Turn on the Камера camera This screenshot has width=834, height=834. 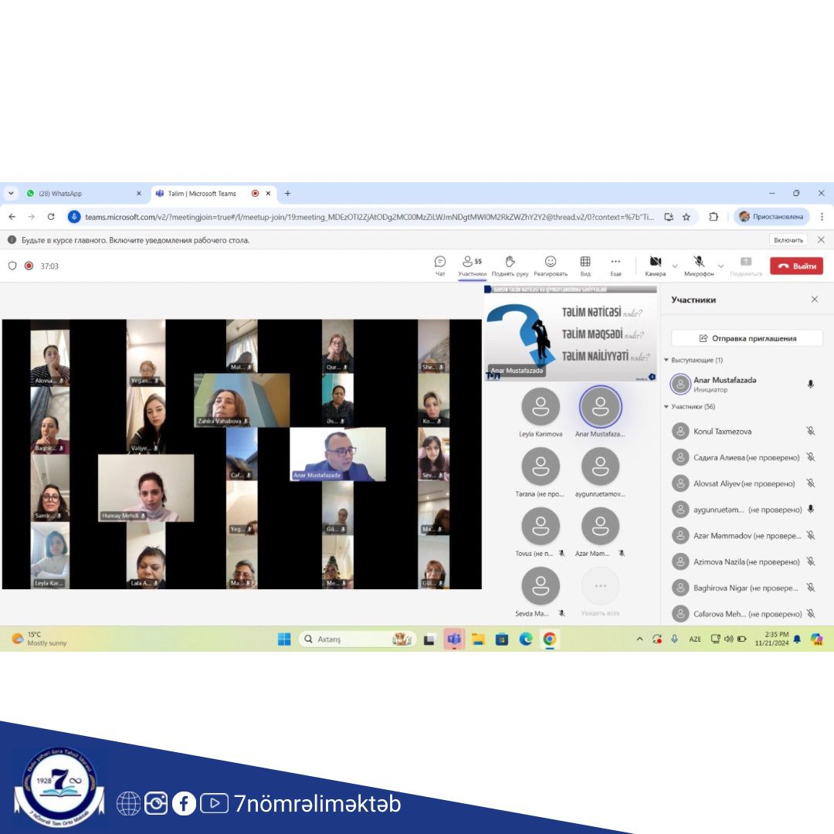(656, 266)
